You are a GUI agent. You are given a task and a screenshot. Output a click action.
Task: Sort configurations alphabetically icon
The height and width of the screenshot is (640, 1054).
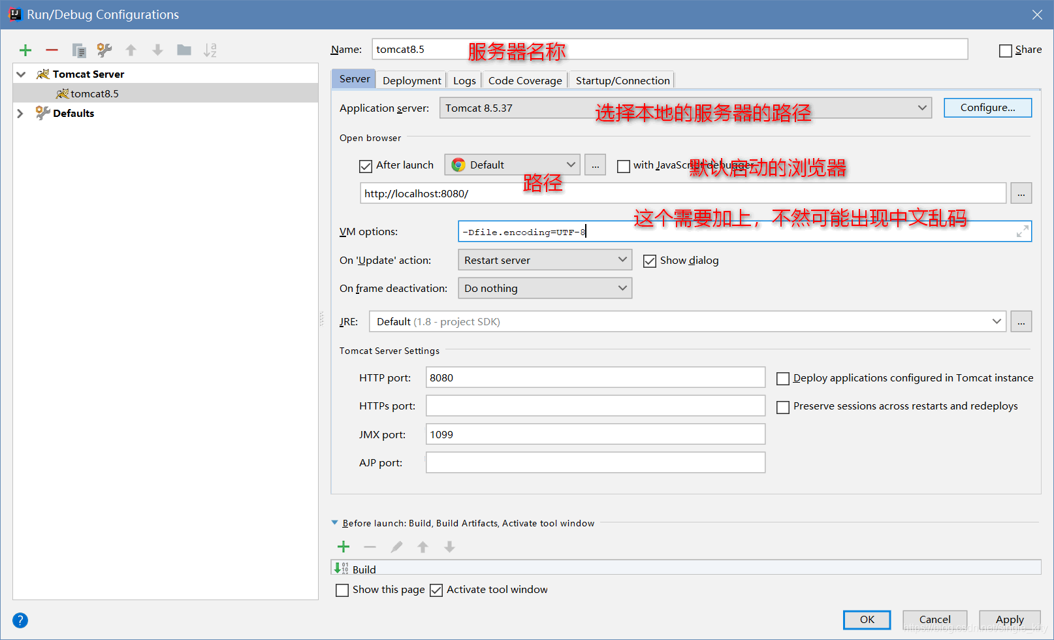tap(210, 50)
